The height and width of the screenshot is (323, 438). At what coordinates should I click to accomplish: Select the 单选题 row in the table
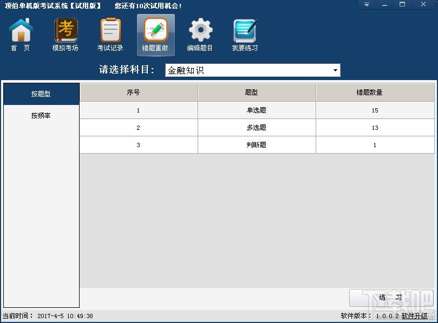pos(256,110)
